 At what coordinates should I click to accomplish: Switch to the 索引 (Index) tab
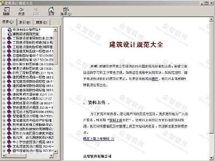click(25, 22)
